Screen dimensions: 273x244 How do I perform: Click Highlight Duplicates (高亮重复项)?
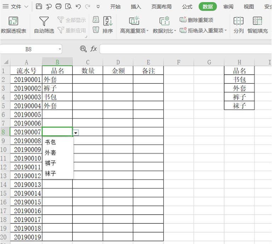coord(134,25)
